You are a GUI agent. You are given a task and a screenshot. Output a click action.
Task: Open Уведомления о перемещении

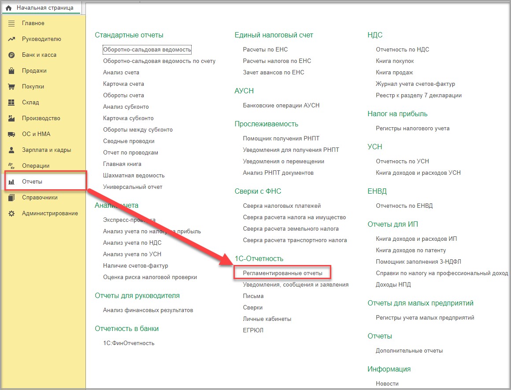(x=284, y=161)
